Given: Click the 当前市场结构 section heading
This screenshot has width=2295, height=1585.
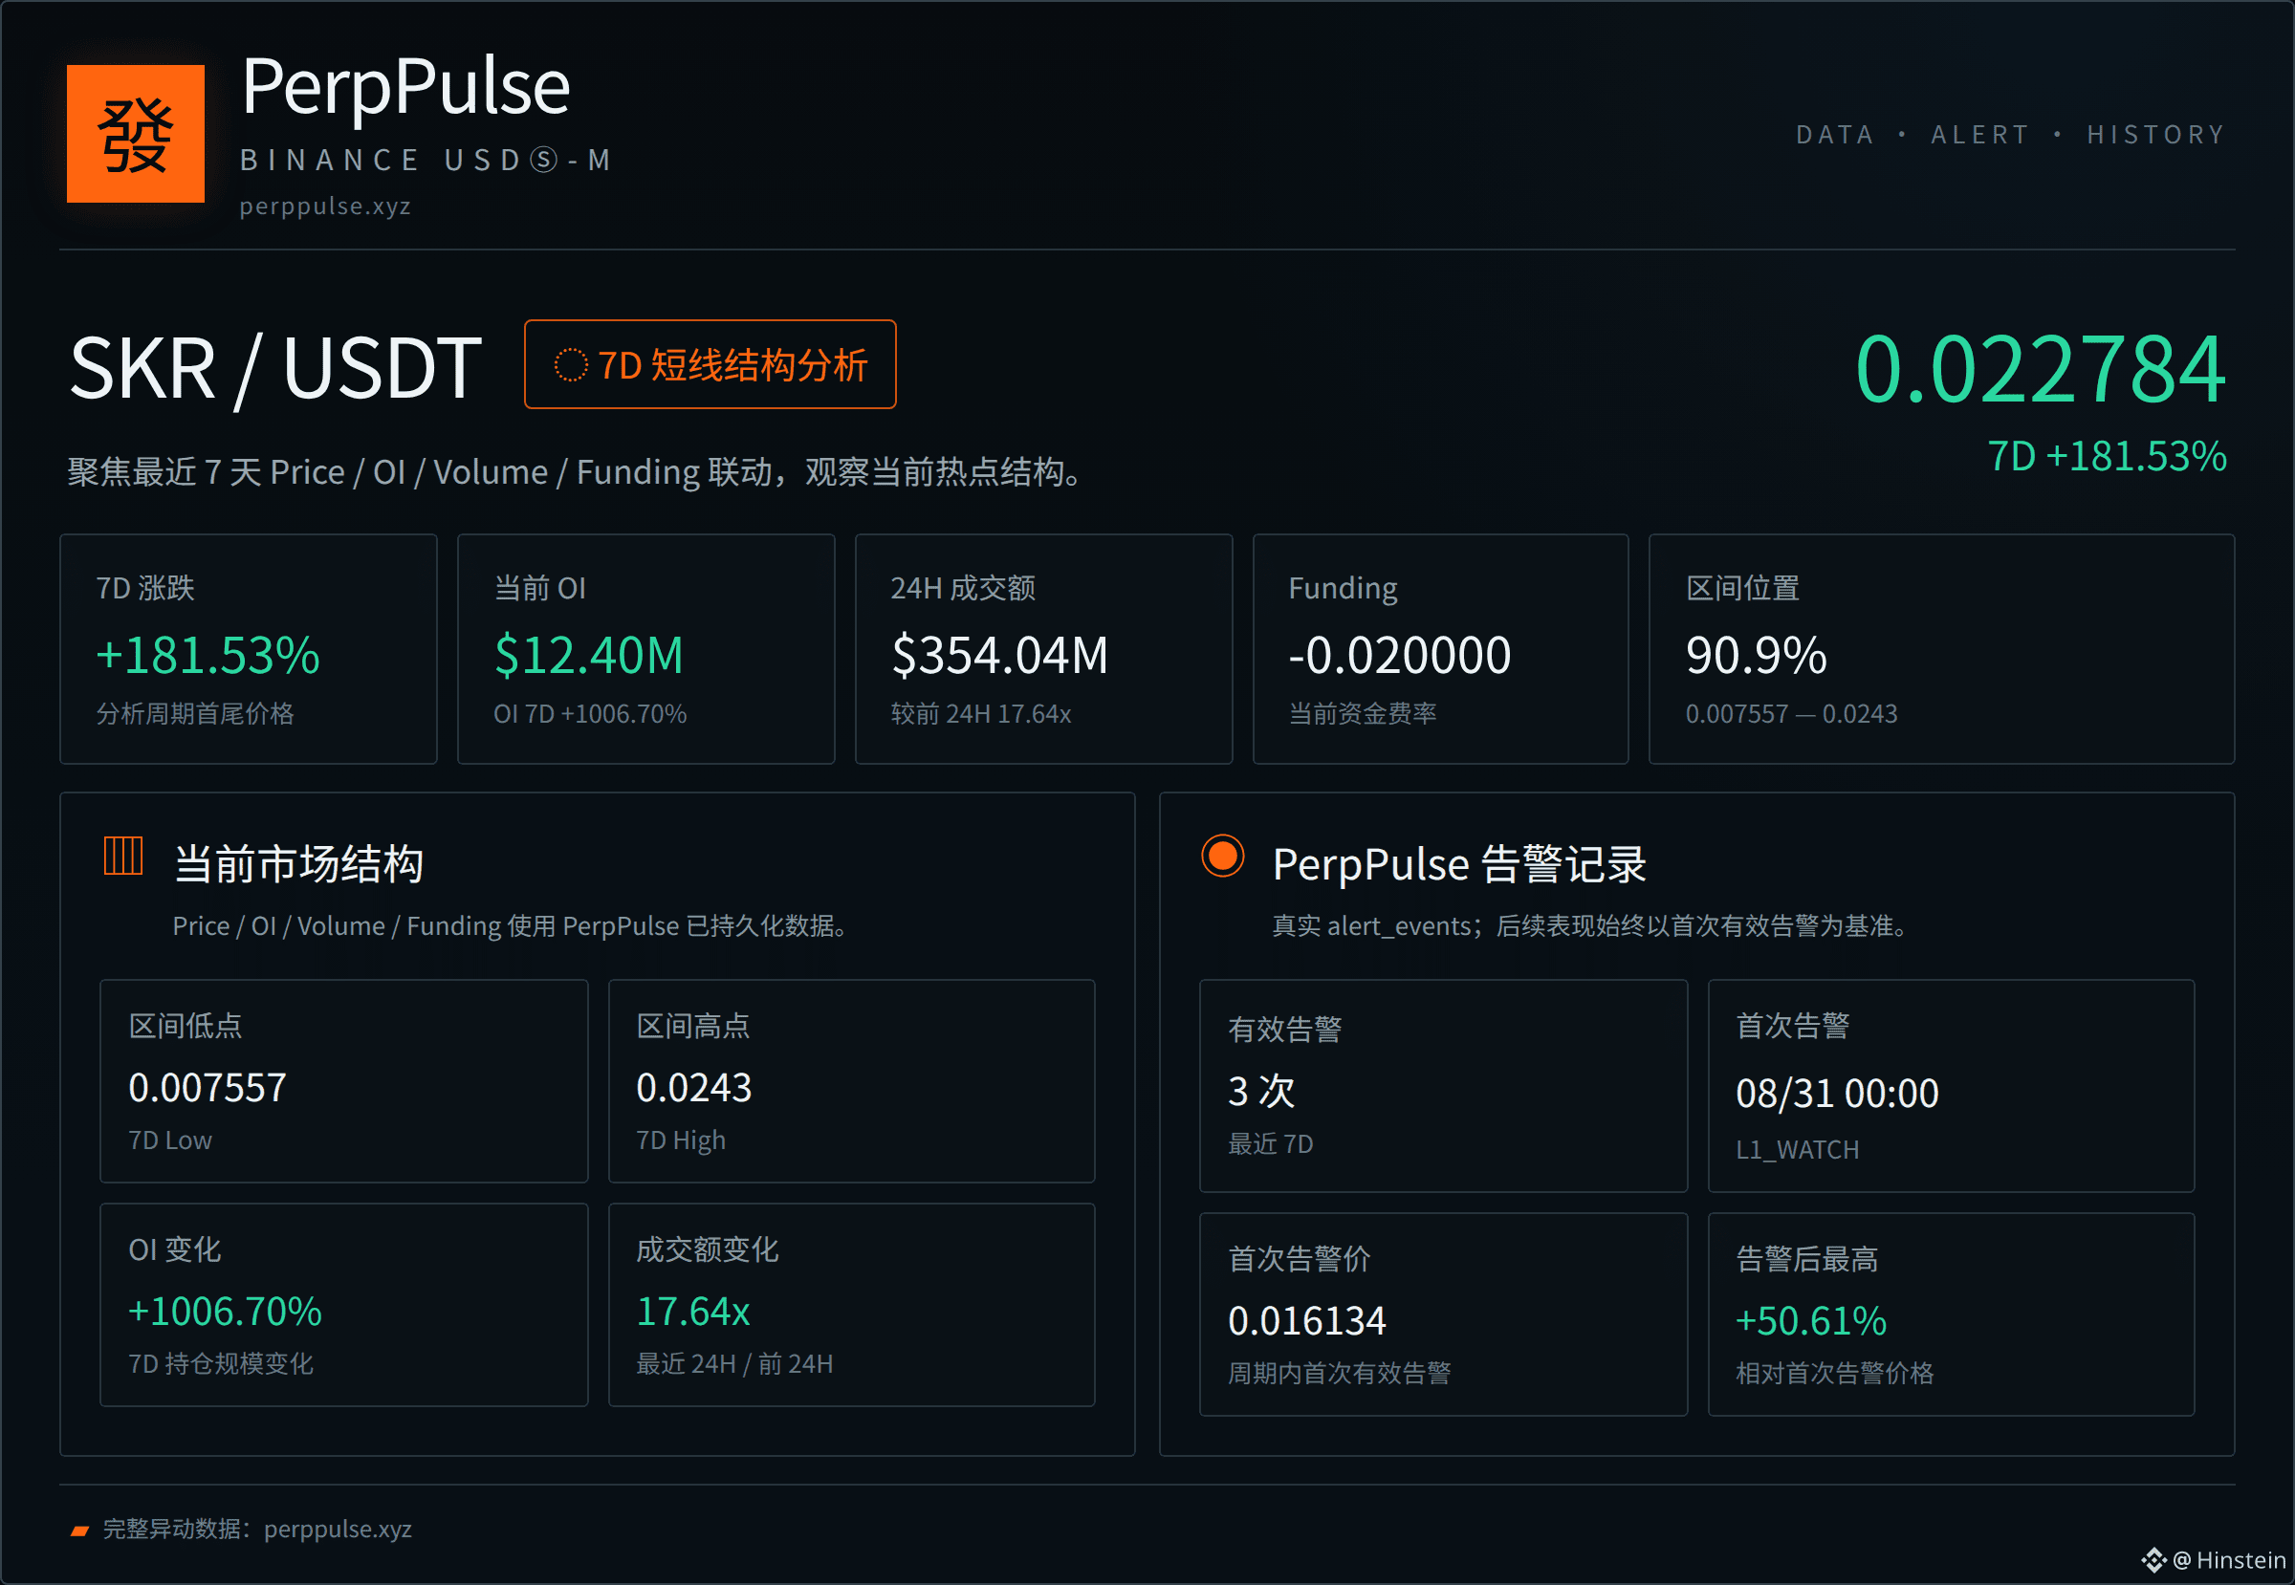Looking at the screenshot, I should [x=298, y=864].
